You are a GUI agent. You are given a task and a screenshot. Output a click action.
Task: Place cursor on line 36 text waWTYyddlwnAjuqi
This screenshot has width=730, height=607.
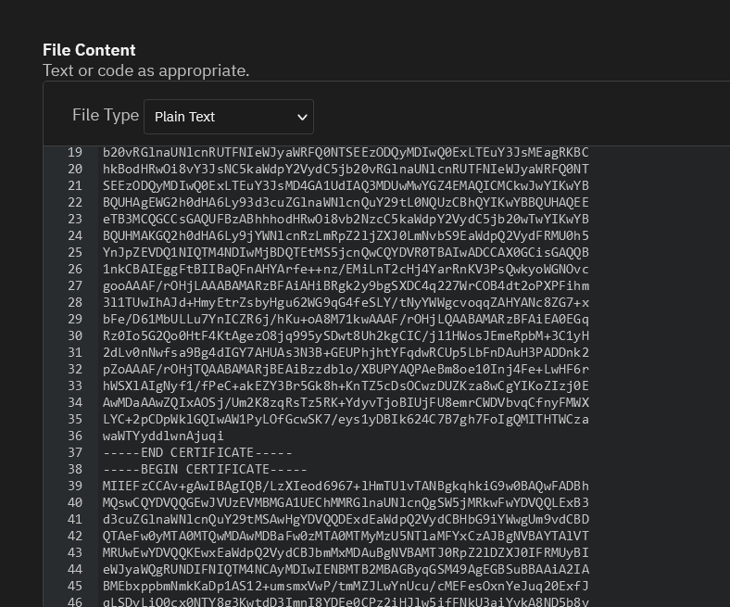pyautogui.click(x=163, y=436)
